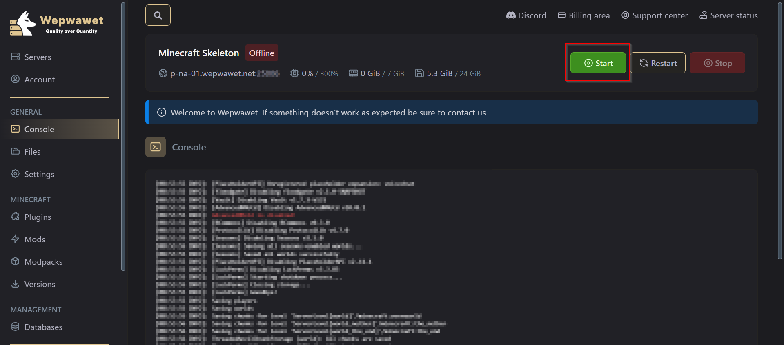Click the sidebar vertical scrollbar
Viewport: 784px width, 345px height.
coord(123,137)
